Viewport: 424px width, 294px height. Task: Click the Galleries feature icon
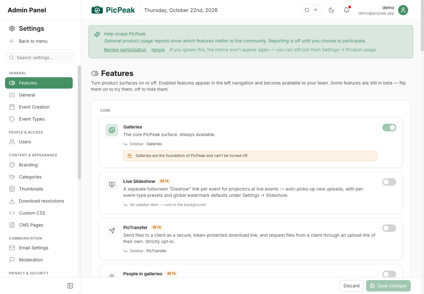[x=112, y=130]
